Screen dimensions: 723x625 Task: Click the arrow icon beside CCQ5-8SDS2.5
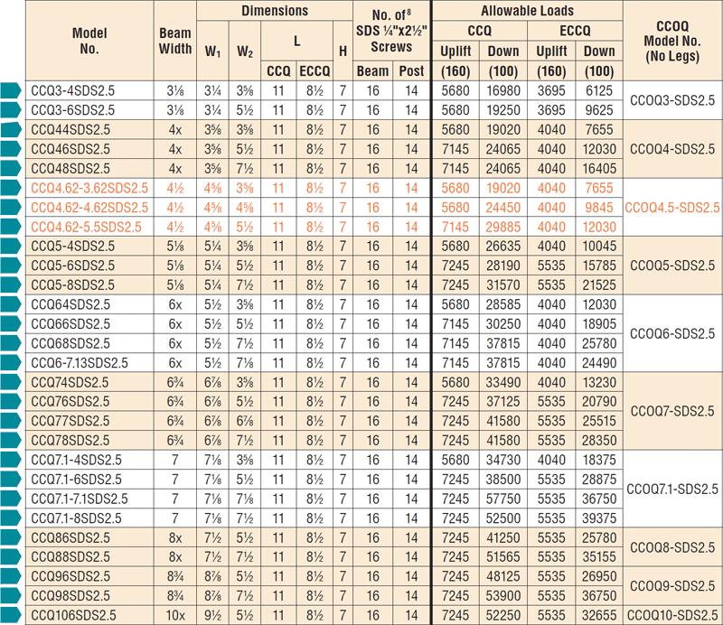click(9, 285)
